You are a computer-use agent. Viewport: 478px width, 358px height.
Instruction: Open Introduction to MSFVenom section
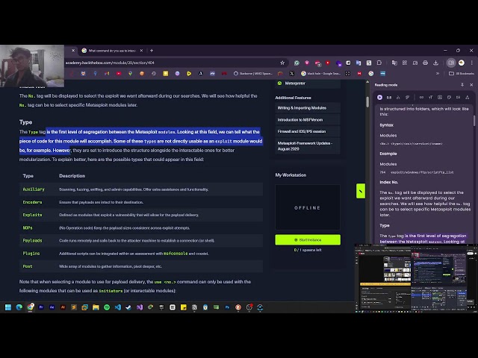308,119
